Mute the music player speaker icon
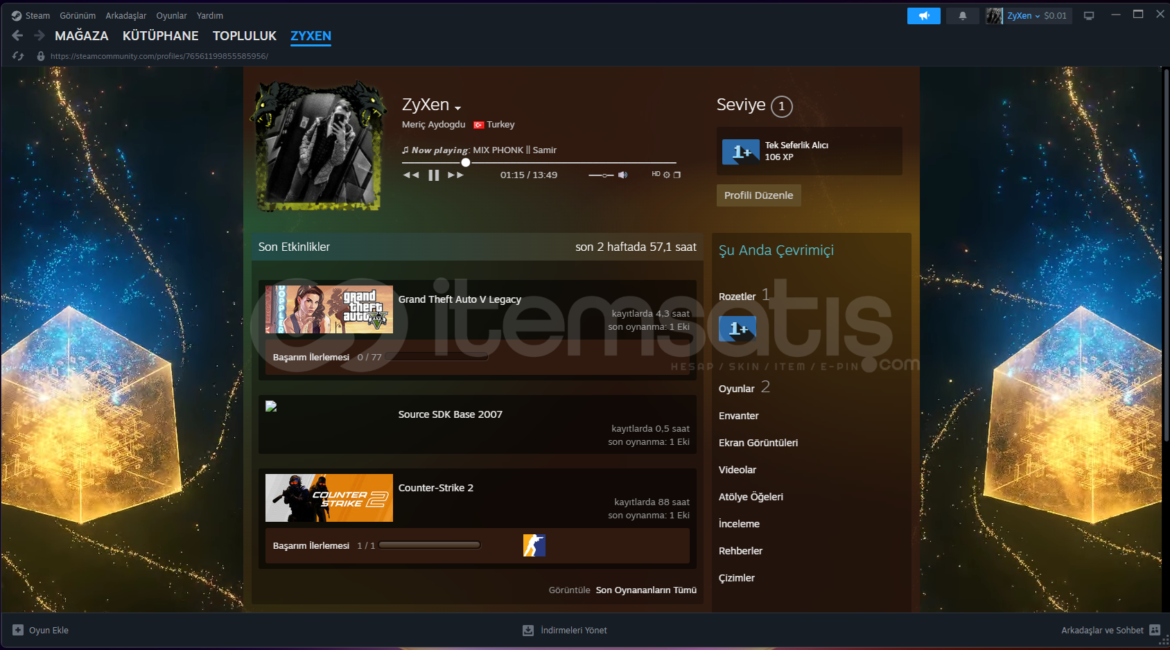This screenshot has height=650, width=1170. click(x=622, y=175)
